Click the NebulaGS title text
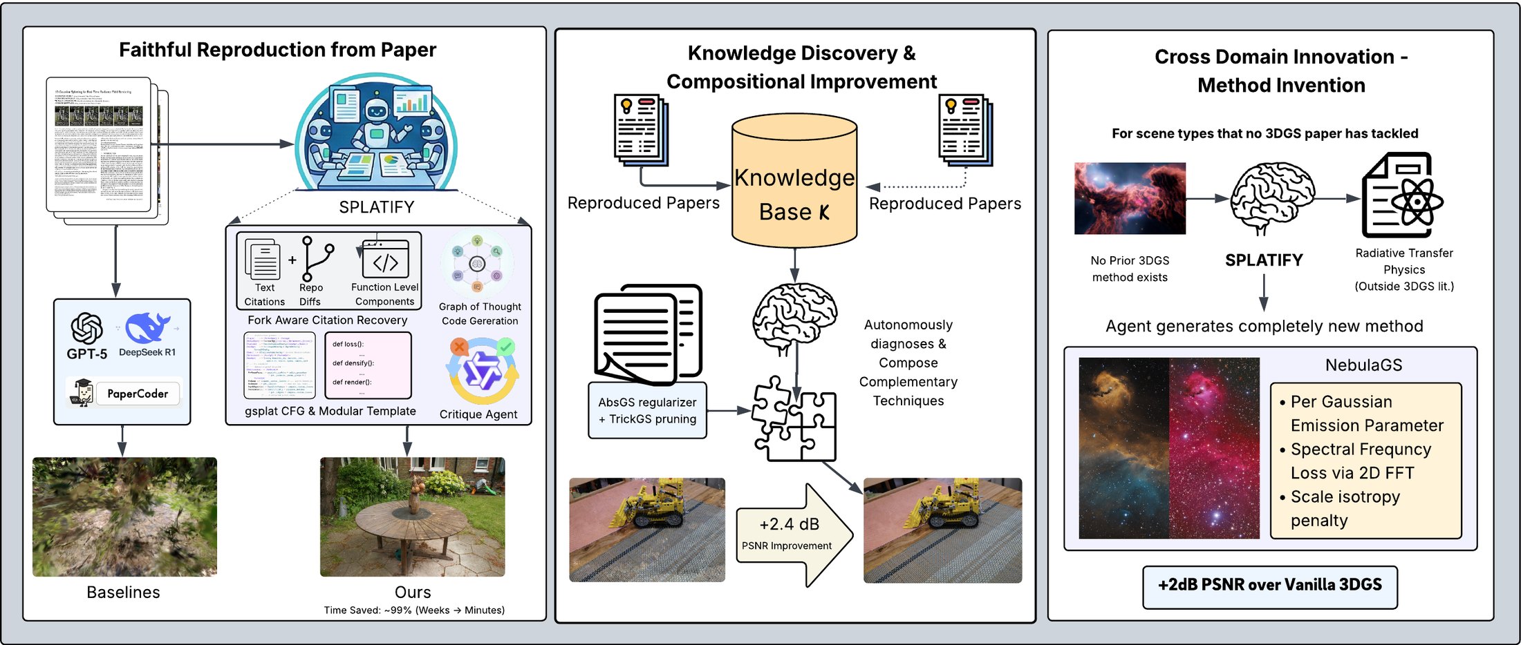The image size is (1521, 645). [1364, 365]
